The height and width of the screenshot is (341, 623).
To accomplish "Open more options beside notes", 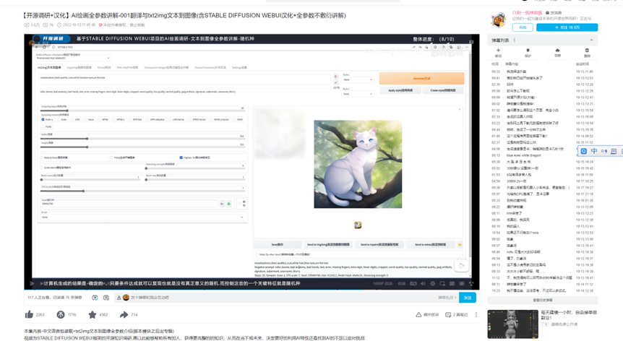I will 476,315.
